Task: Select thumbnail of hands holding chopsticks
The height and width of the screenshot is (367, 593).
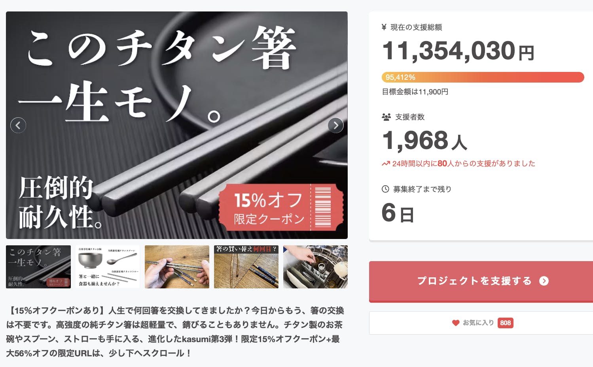Action: 177,267
